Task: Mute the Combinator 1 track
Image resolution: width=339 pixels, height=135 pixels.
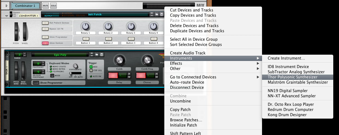Action: pyautogui.click(x=46, y=6)
